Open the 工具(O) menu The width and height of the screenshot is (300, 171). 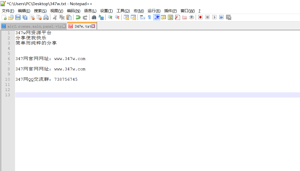coord(123,11)
